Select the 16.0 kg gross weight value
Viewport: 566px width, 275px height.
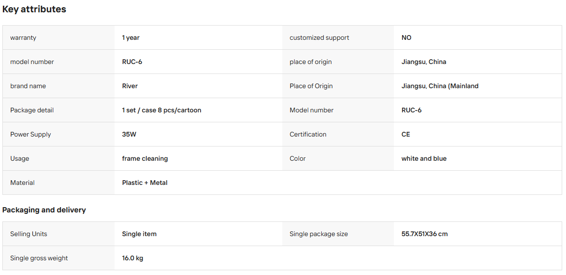coord(133,258)
